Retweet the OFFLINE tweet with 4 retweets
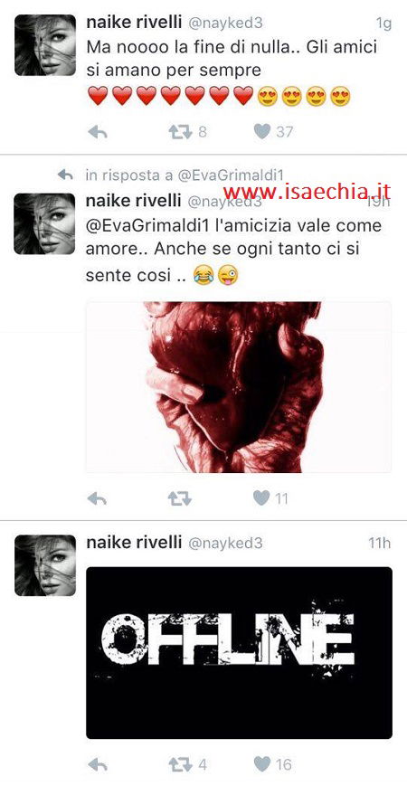This screenshot has height=786, width=407. [x=180, y=764]
